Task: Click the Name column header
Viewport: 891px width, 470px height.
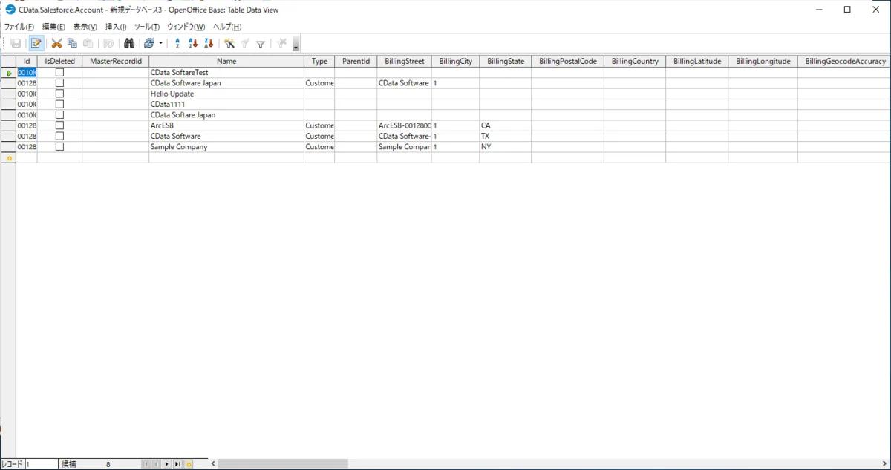Action: pyautogui.click(x=226, y=62)
